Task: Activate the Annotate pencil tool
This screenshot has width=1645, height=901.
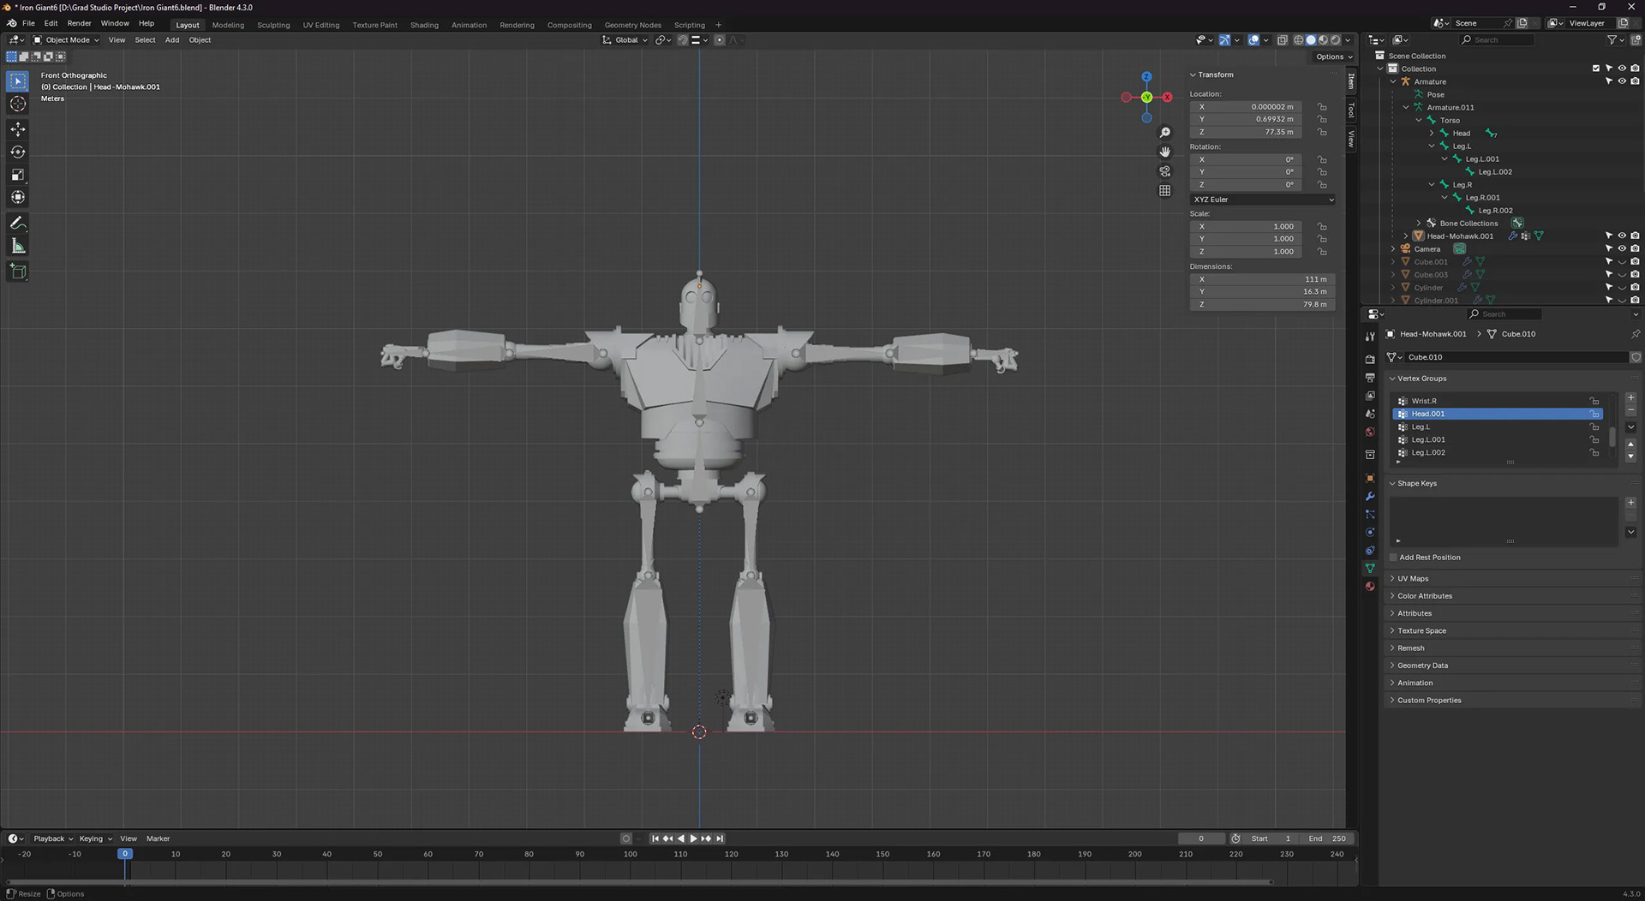Action: [18, 224]
